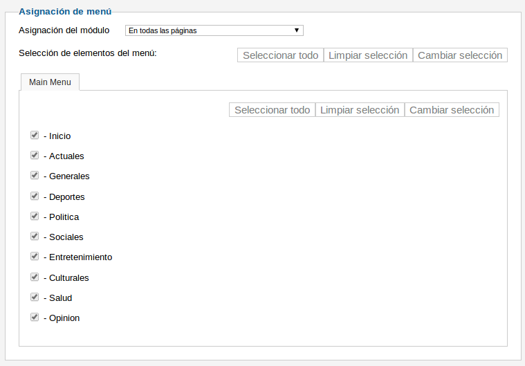Toggle the Deportes checkbox
Viewport: 525px width, 366px height.
(35, 196)
